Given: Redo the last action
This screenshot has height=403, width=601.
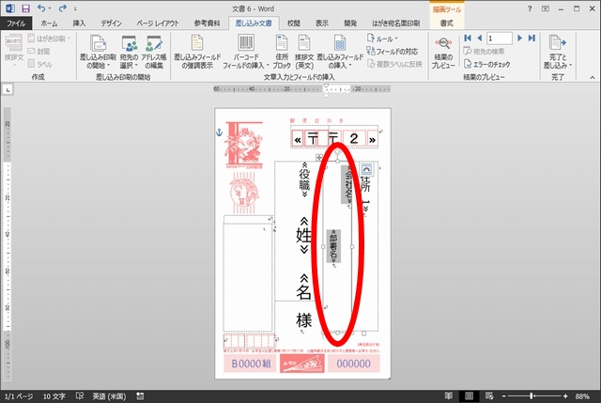Looking at the screenshot, I should pos(63,8).
